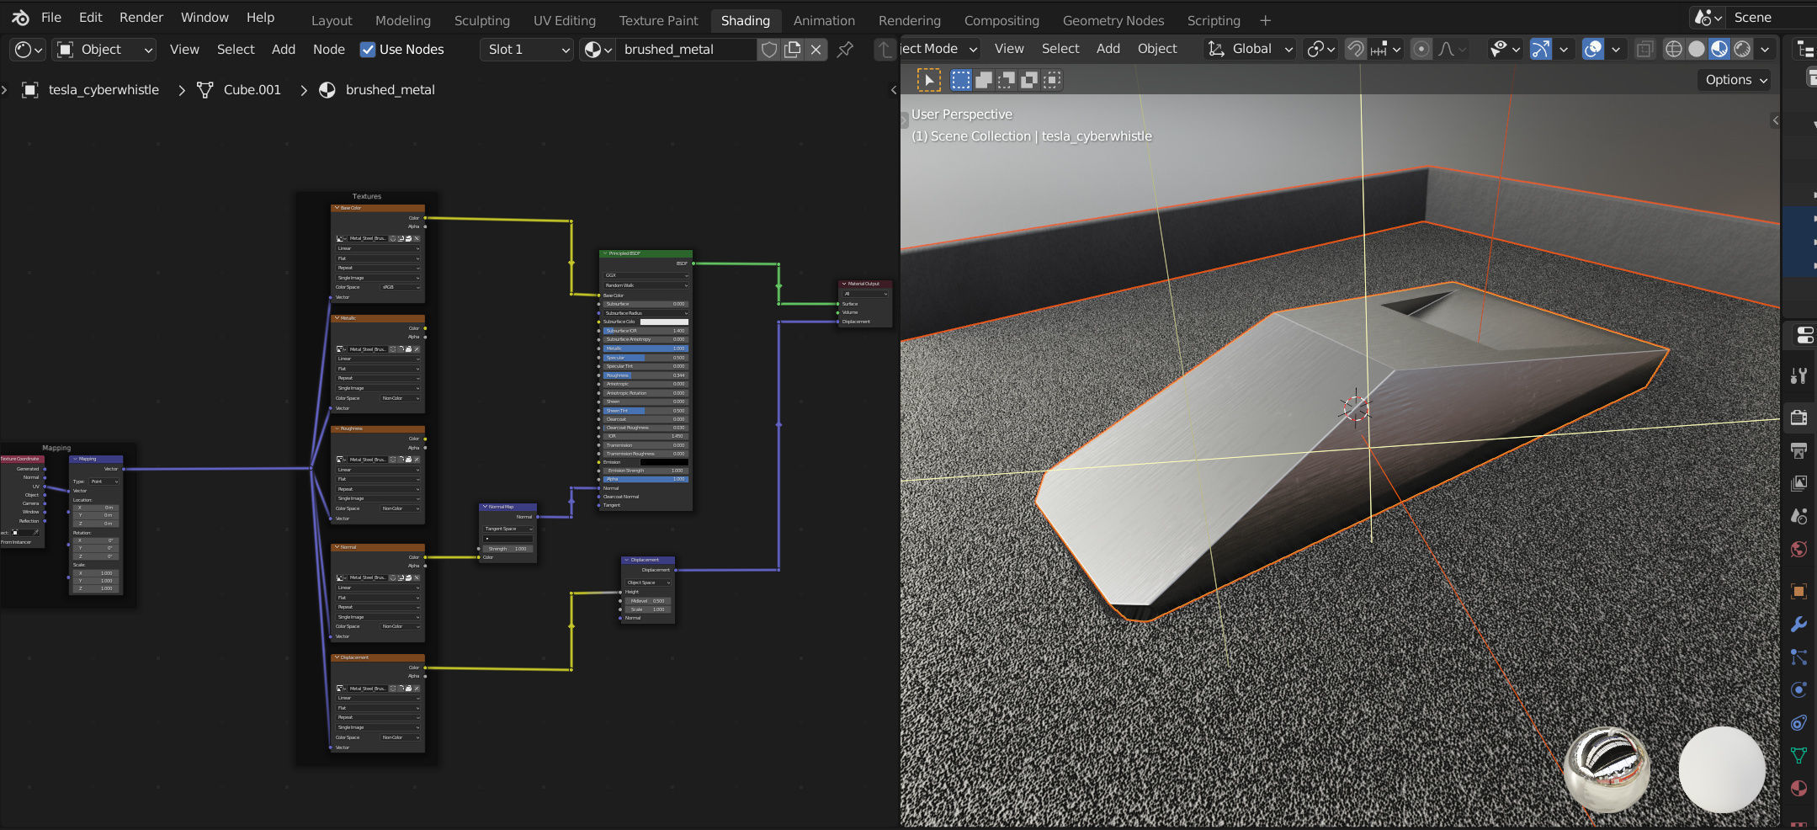Toggle the Use Nodes checkbox
The image size is (1817, 830).
click(368, 50)
